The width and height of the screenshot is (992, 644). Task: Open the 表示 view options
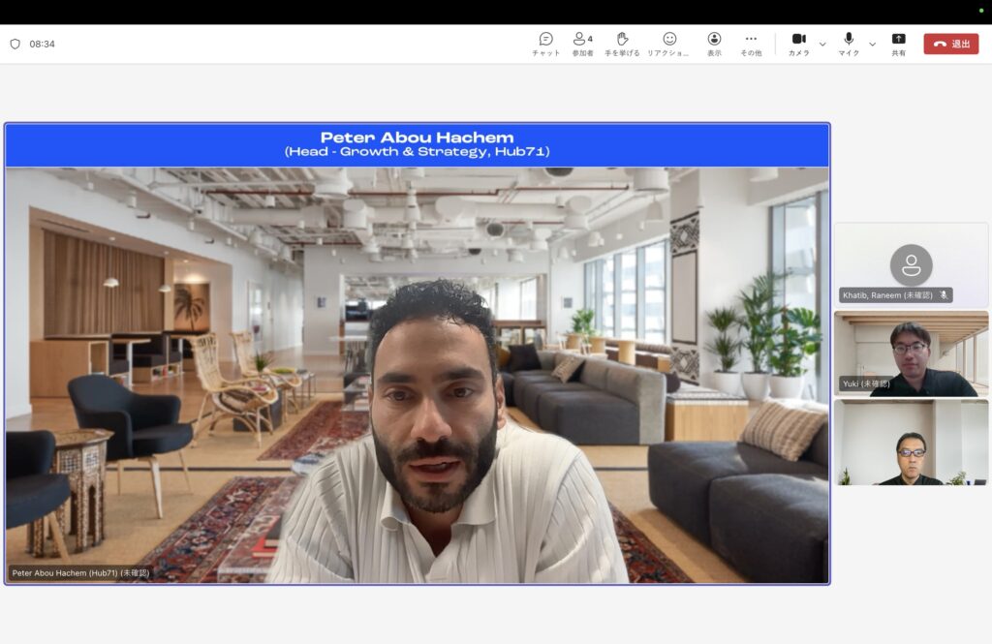(x=714, y=44)
